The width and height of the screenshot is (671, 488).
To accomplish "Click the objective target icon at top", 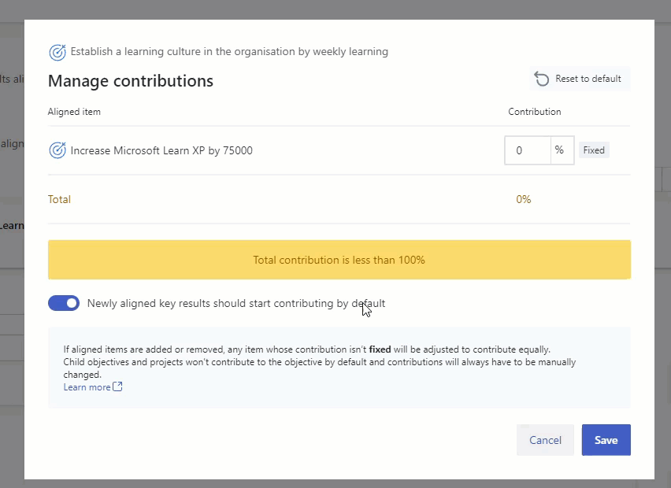I will tap(57, 52).
